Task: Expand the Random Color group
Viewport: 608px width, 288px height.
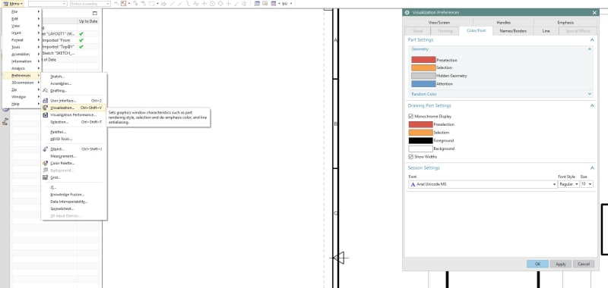Action: tap(590, 94)
